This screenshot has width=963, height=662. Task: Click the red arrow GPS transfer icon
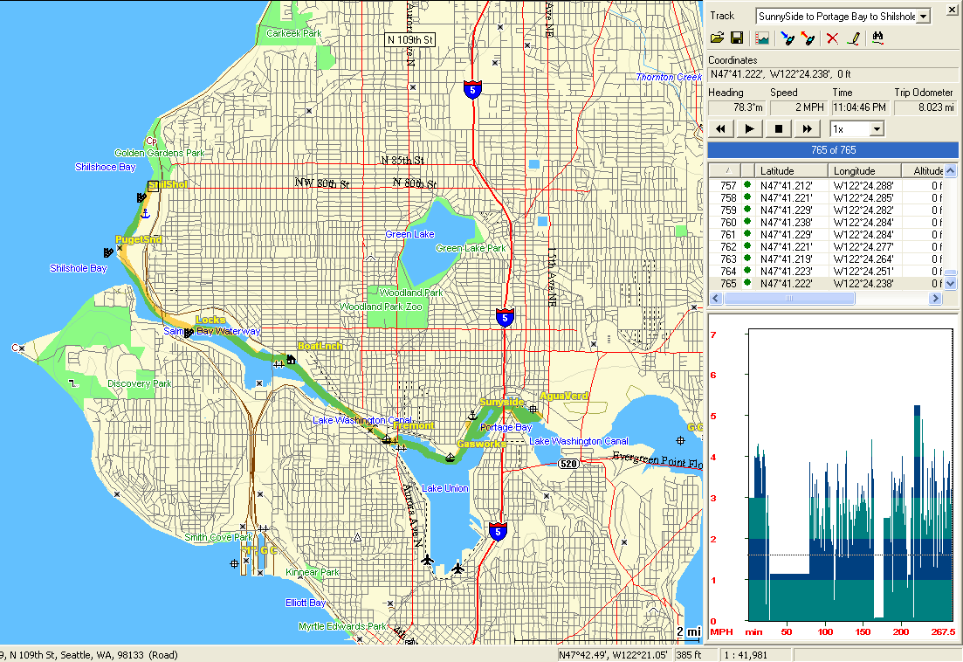click(x=808, y=38)
